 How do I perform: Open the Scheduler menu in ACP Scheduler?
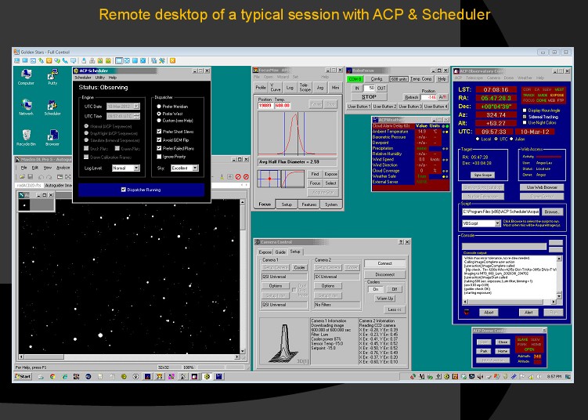(83, 78)
